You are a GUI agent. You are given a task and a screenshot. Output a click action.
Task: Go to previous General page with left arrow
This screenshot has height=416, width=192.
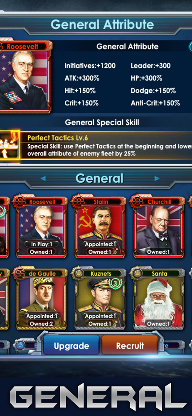(43, 178)
